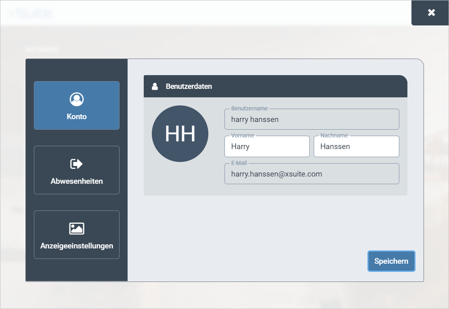Click the E-Mail field with harry.hanssen@xsuite.com
449x309 pixels.
pyautogui.click(x=312, y=174)
